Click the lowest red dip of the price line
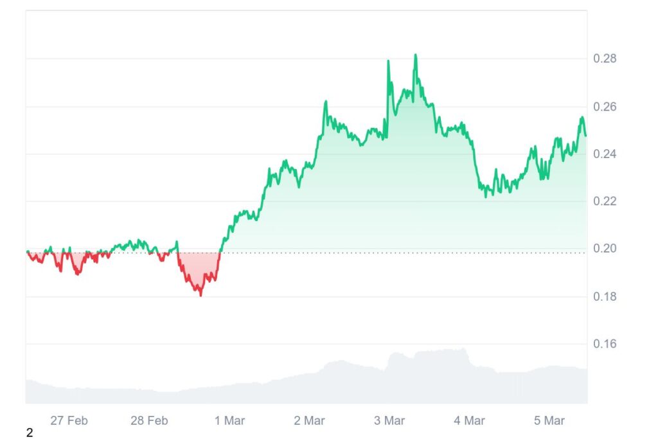Viewport: 658px width, 439px height. pos(200,295)
